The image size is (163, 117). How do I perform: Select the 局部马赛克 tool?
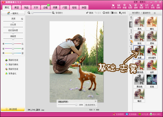[x=12, y=65]
